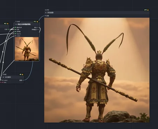Click the Sigmas label text
This screenshot has width=158, height=129.
[x=19, y=34]
